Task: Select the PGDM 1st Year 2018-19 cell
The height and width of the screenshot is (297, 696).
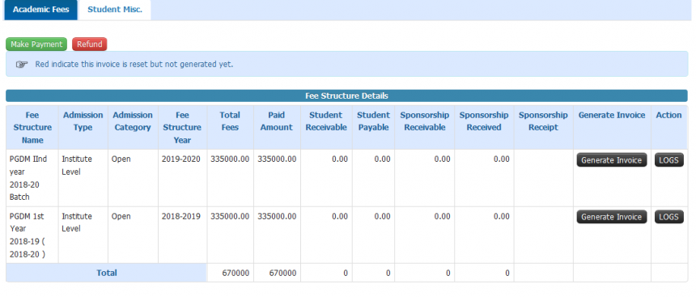Action: pos(32,235)
